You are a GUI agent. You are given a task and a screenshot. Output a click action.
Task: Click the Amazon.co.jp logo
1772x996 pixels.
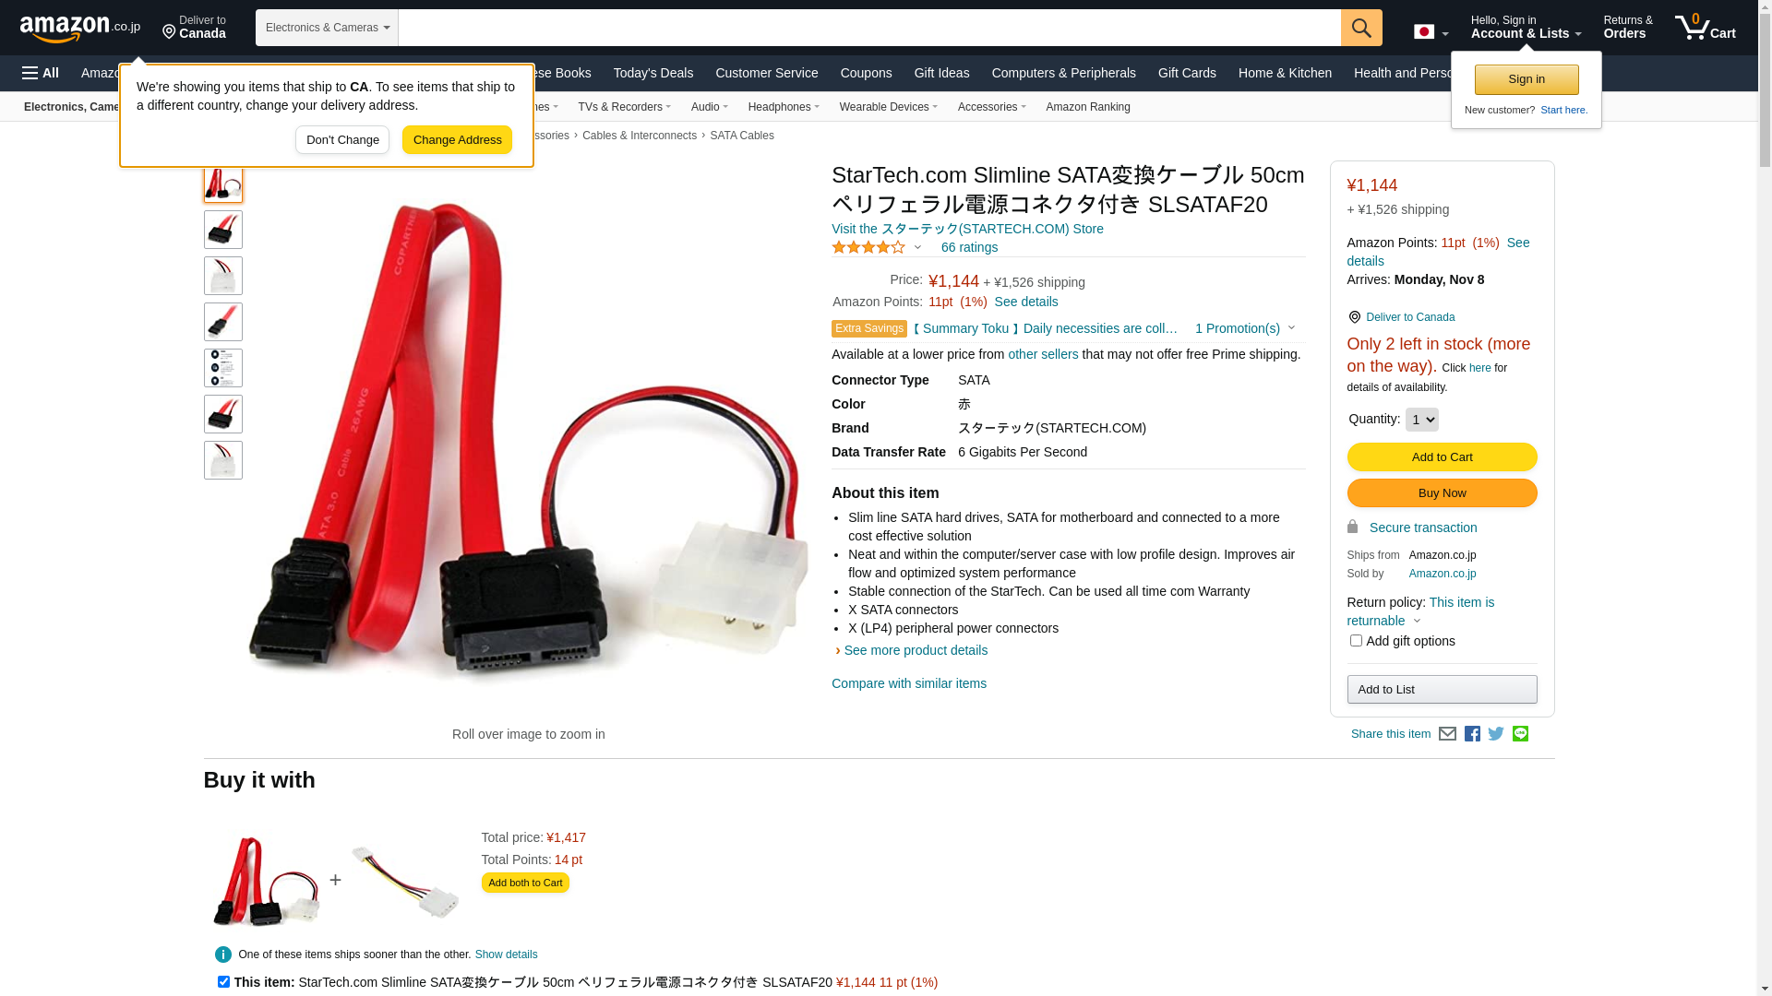pyautogui.click(x=80, y=28)
